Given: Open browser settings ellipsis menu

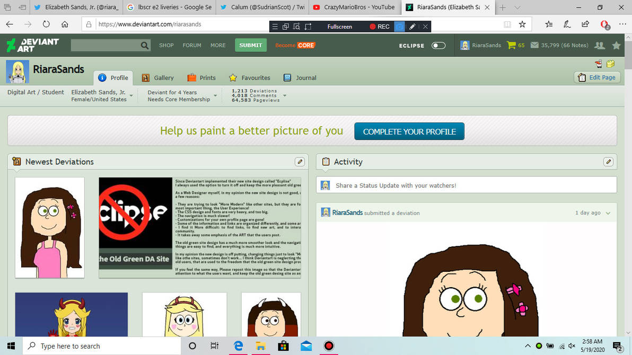Looking at the screenshot, I should [x=623, y=24].
